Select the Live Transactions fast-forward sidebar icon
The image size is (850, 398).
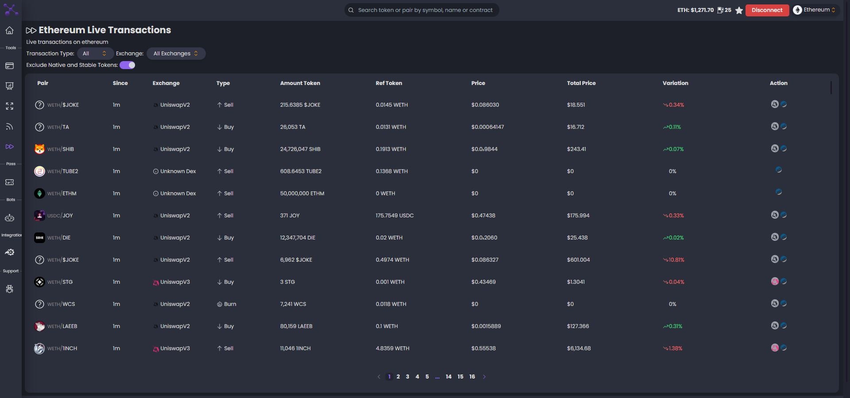9,147
